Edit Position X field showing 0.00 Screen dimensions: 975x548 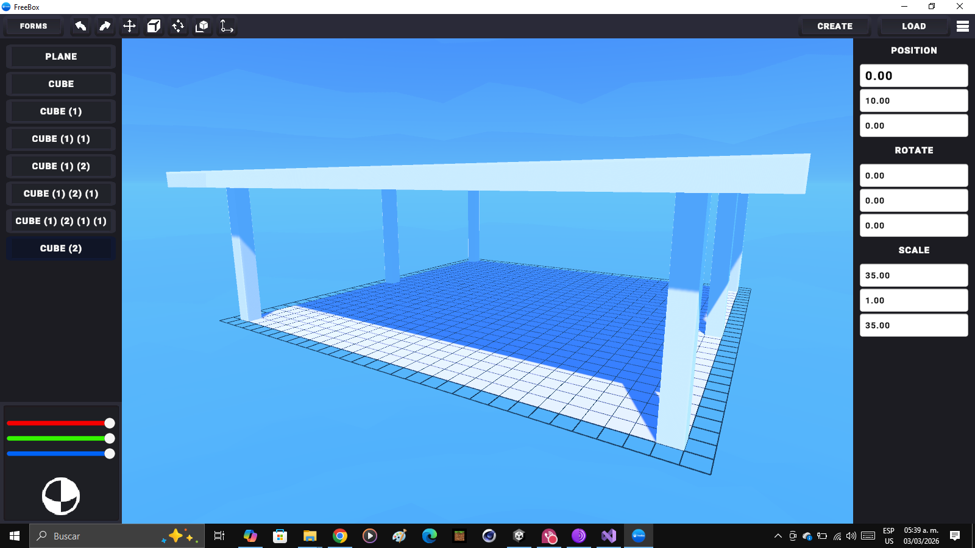(x=913, y=76)
